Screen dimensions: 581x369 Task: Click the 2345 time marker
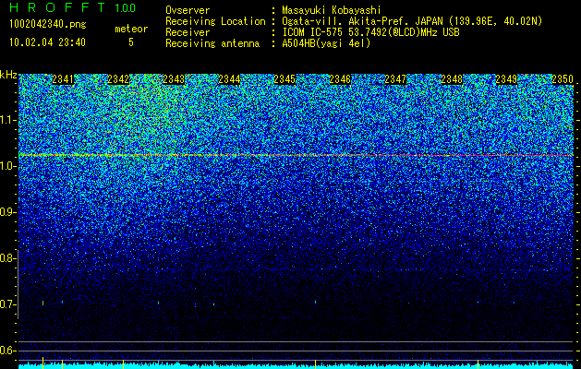coord(284,79)
